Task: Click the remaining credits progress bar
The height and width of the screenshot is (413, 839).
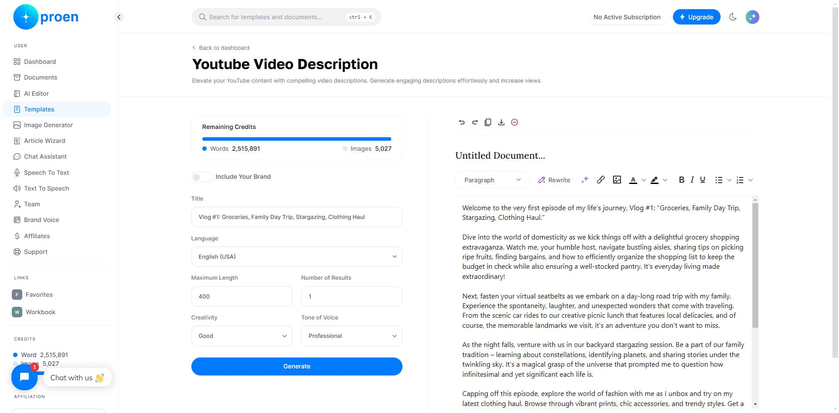Action: pos(297,139)
